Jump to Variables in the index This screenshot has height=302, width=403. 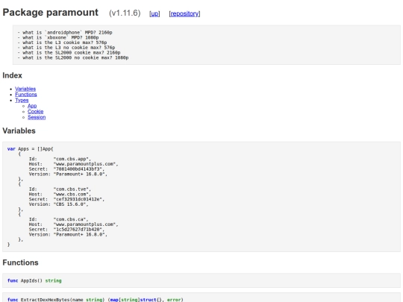25,89
